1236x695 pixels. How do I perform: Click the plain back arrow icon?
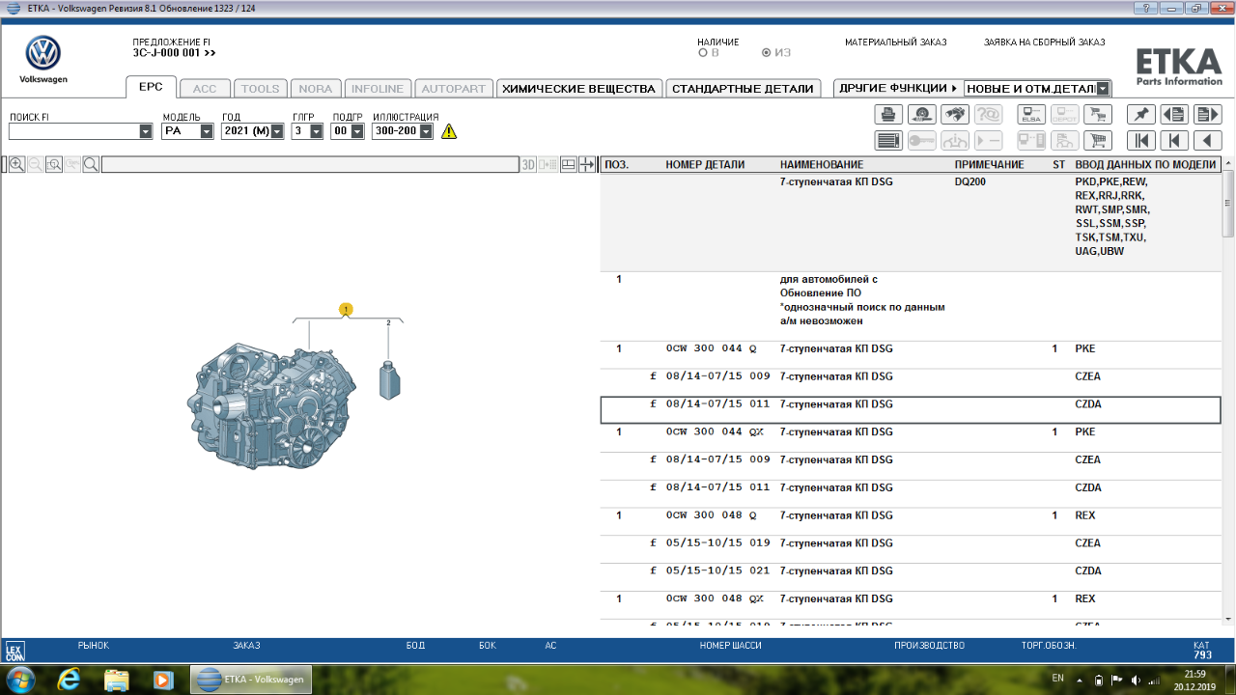(x=1208, y=141)
